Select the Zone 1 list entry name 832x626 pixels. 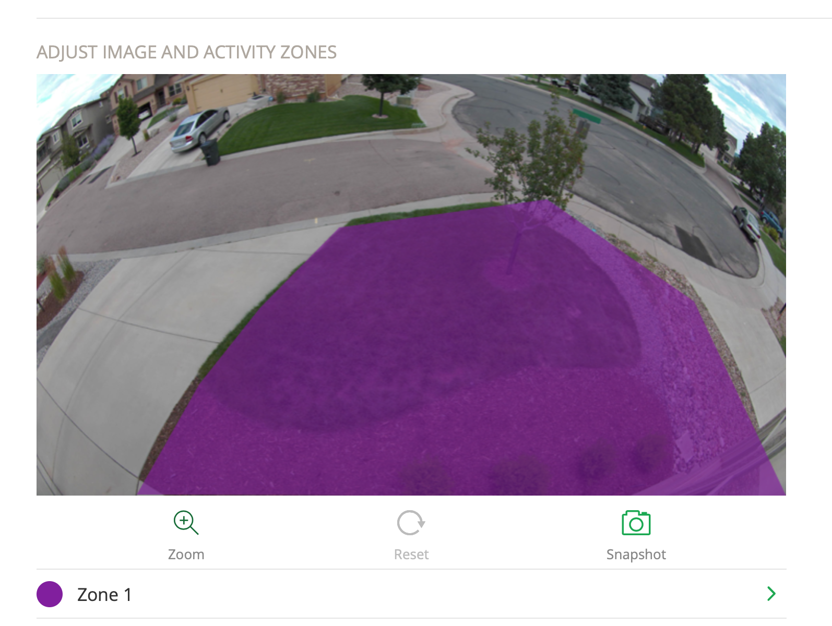pyautogui.click(x=104, y=595)
